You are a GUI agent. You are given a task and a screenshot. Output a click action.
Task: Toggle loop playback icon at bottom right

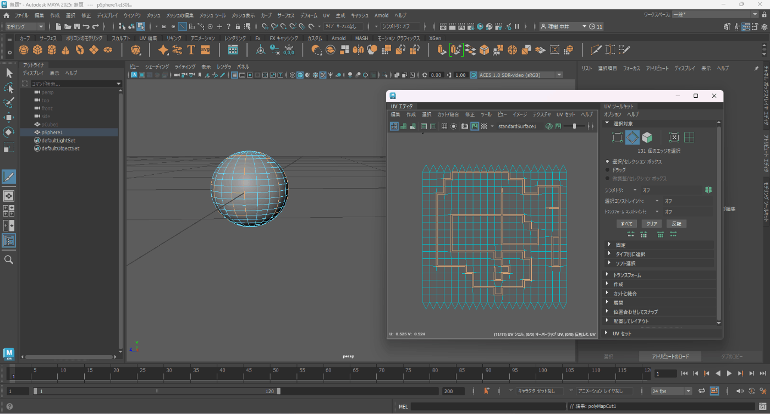coord(702,391)
